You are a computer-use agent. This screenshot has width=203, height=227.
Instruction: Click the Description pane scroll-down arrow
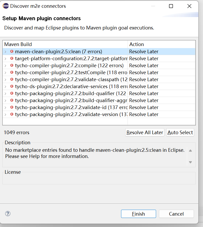190,162
